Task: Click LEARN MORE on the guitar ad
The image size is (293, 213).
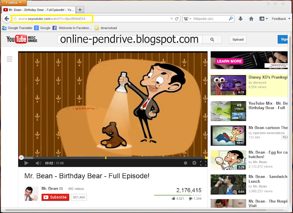Action: click(x=229, y=61)
